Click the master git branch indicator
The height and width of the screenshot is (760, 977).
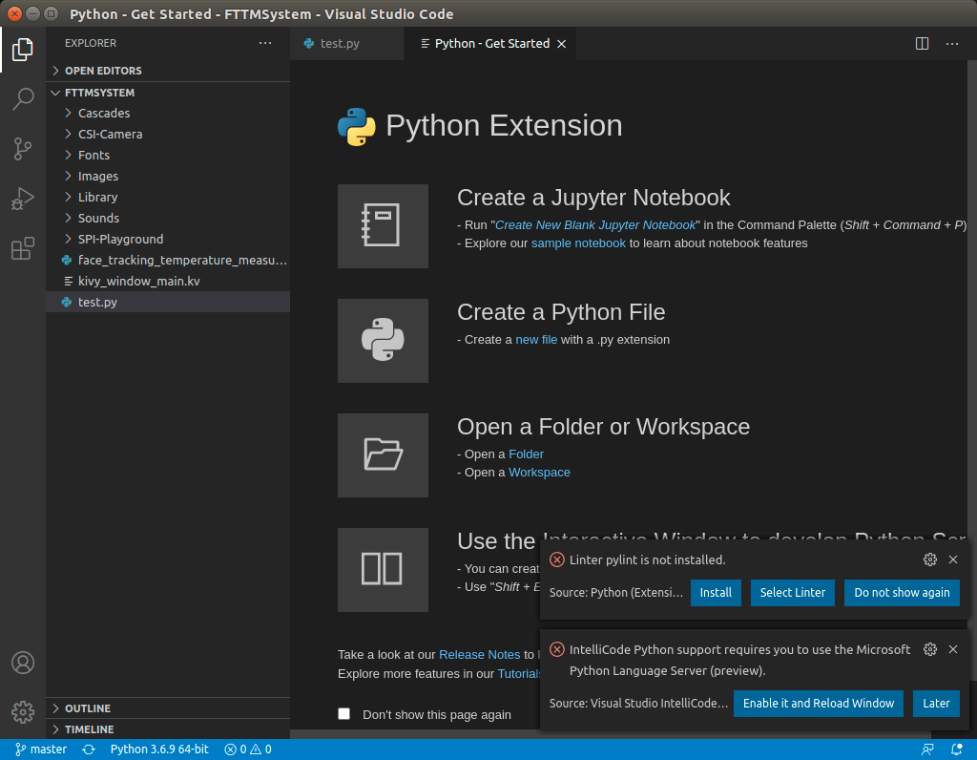tap(41, 749)
